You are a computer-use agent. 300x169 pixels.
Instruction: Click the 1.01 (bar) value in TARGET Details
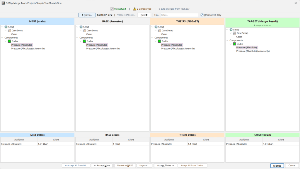pos(268,144)
